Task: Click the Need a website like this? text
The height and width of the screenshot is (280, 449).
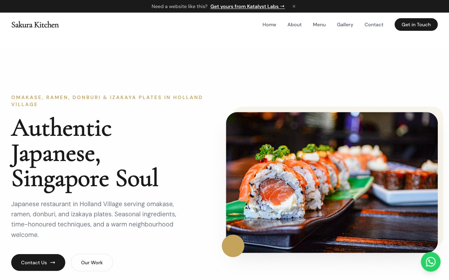Action: [x=179, y=6]
